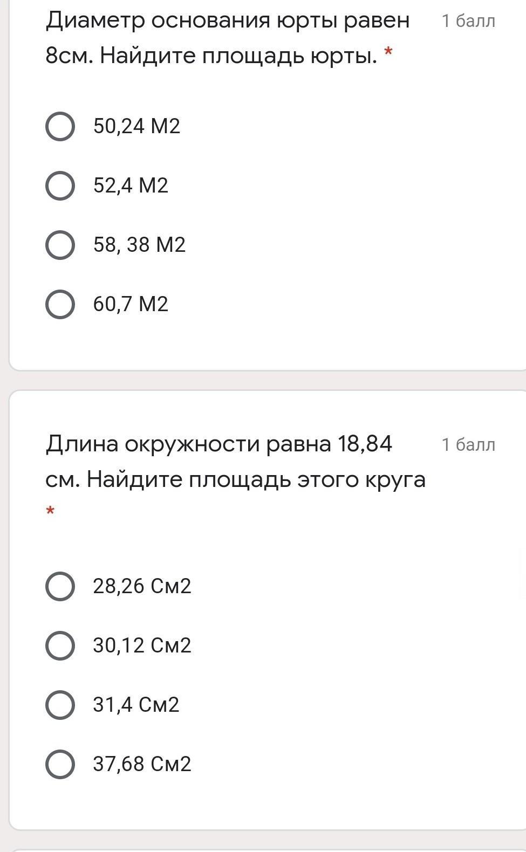This screenshot has height=852, width=526.
Task: Click the question text "Длина окружности равна 18,84"
Action: tap(218, 444)
